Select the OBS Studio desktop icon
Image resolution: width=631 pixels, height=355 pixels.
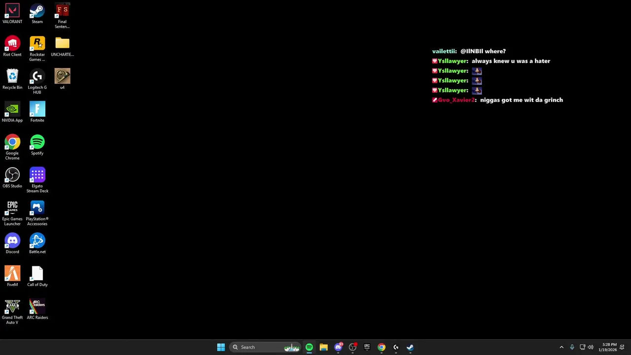12,178
